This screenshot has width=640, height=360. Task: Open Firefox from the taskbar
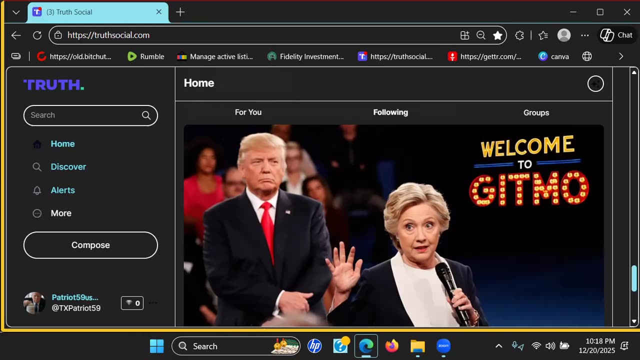391,346
